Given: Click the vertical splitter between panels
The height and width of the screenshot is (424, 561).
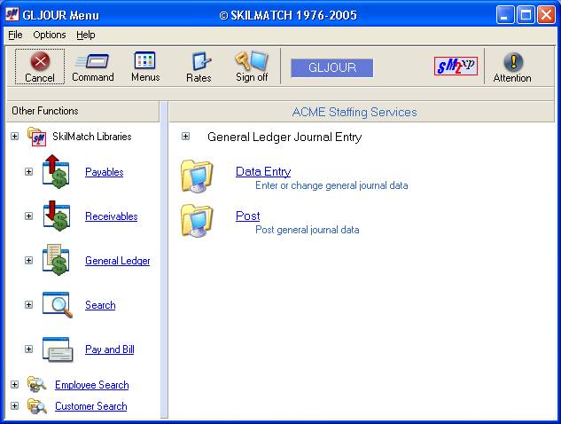Looking at the screenshot, I should coord(164,260).
